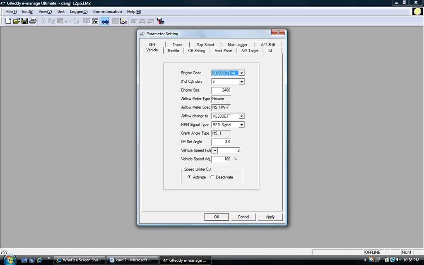Click the Copy toolbar icon

51,21
